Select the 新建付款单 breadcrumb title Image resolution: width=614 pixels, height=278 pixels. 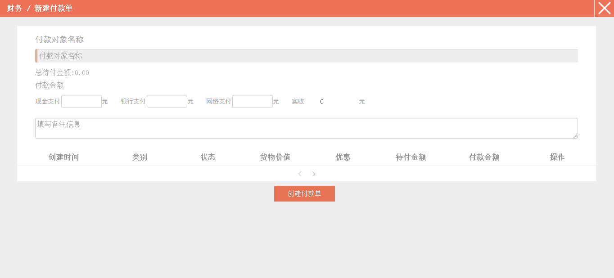pos(54,8)
